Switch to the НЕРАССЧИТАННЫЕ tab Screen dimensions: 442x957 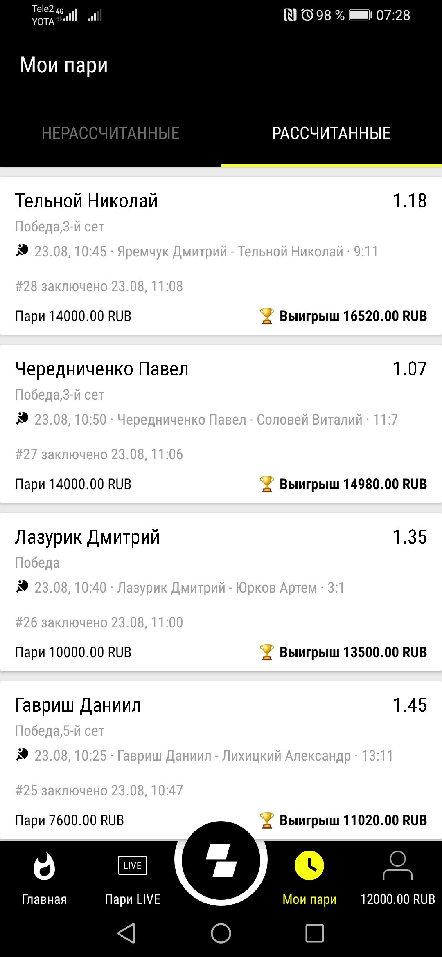110,133
